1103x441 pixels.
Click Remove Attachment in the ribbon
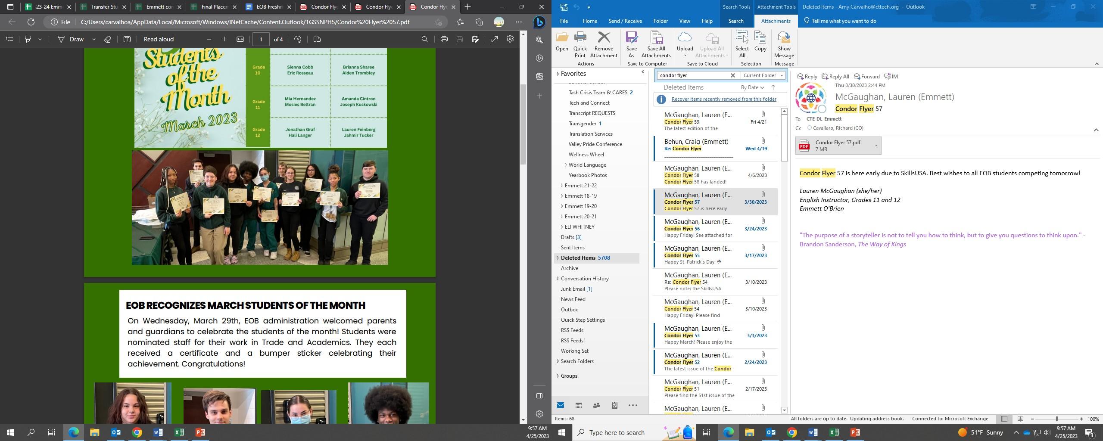(604, 45)
